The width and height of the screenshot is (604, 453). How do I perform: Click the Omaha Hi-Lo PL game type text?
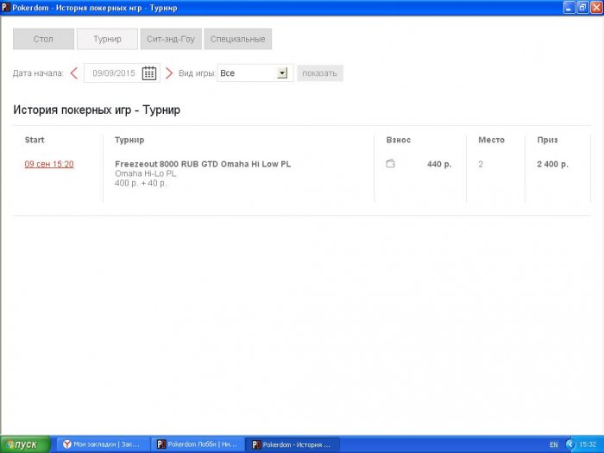[146, 173]
